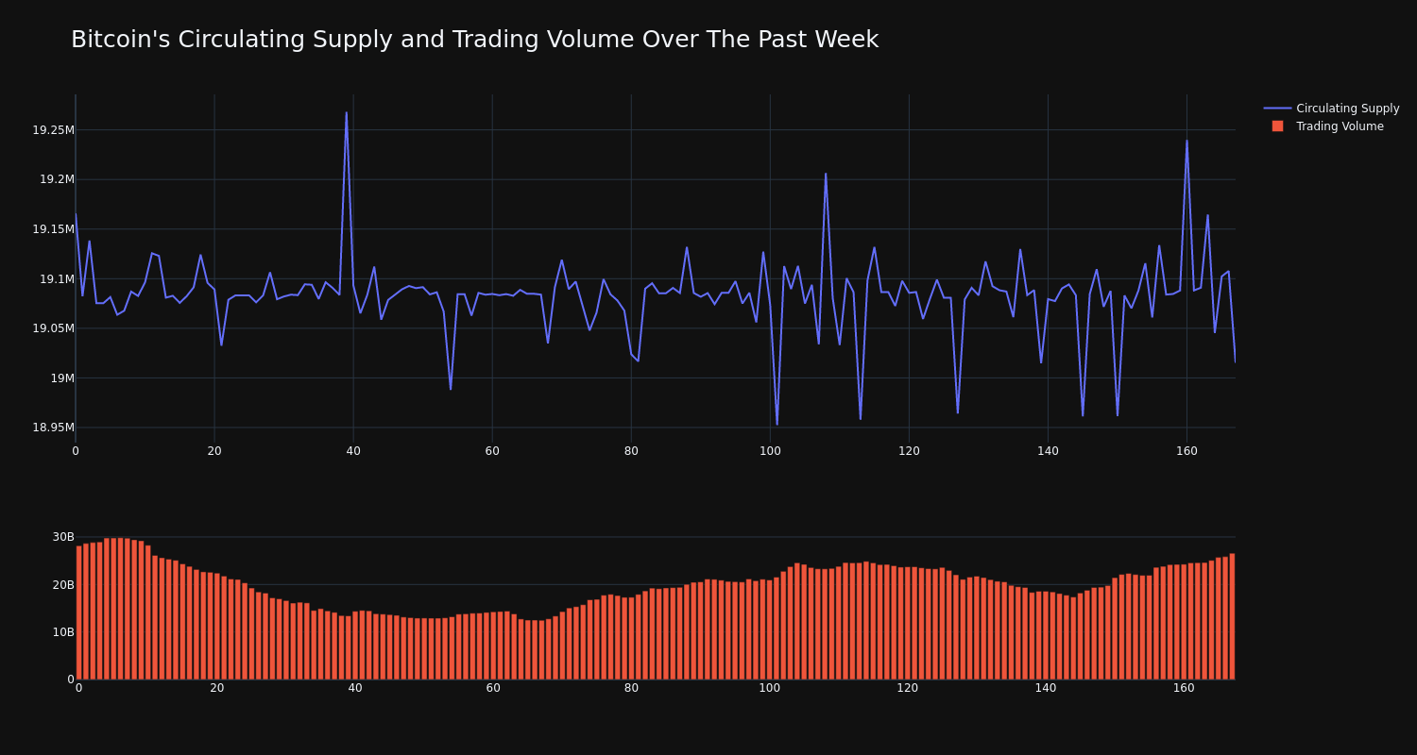Image resolution: width=1417 pixels, height=755 pixels.
Task: Click the 120 tick on volume chart x-axis
Action: click(x=908, y=688)
